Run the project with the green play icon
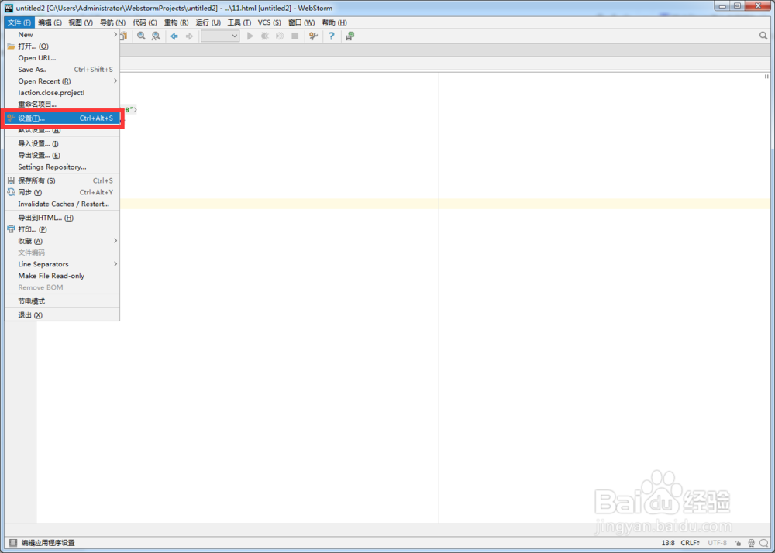Screen dimensions: 775x553 point(250,36)
